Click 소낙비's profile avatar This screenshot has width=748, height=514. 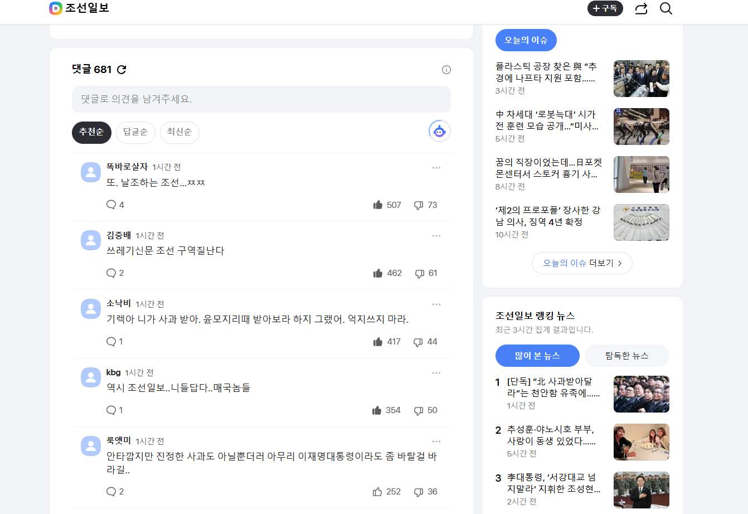point(91,309)
